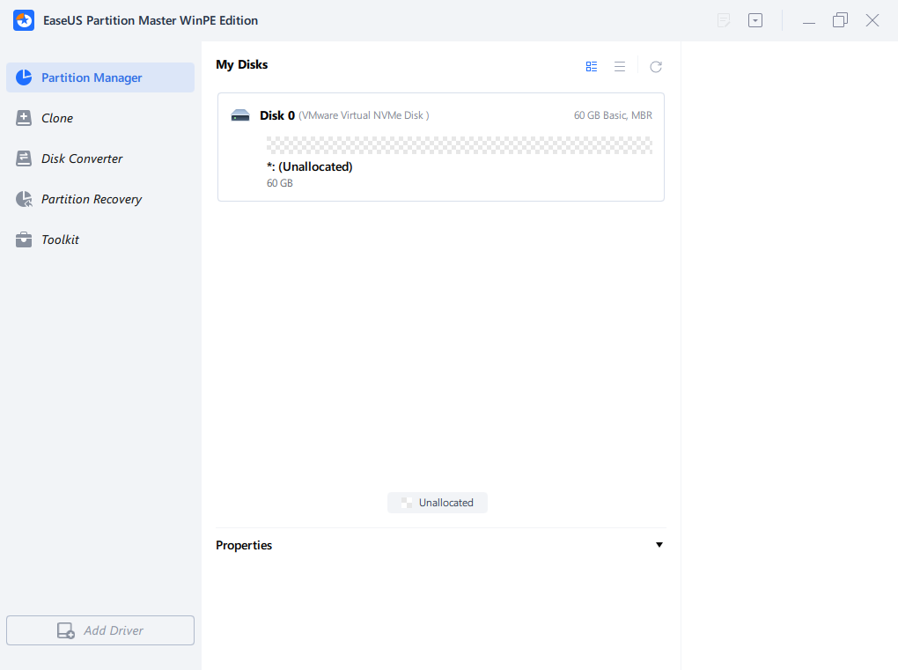Switch to compact list disk view
Screen dimensions: 898x670
click(x=620, y=66)
